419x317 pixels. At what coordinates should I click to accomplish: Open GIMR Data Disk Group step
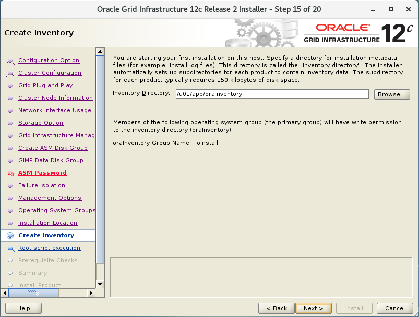click(51, 160)
